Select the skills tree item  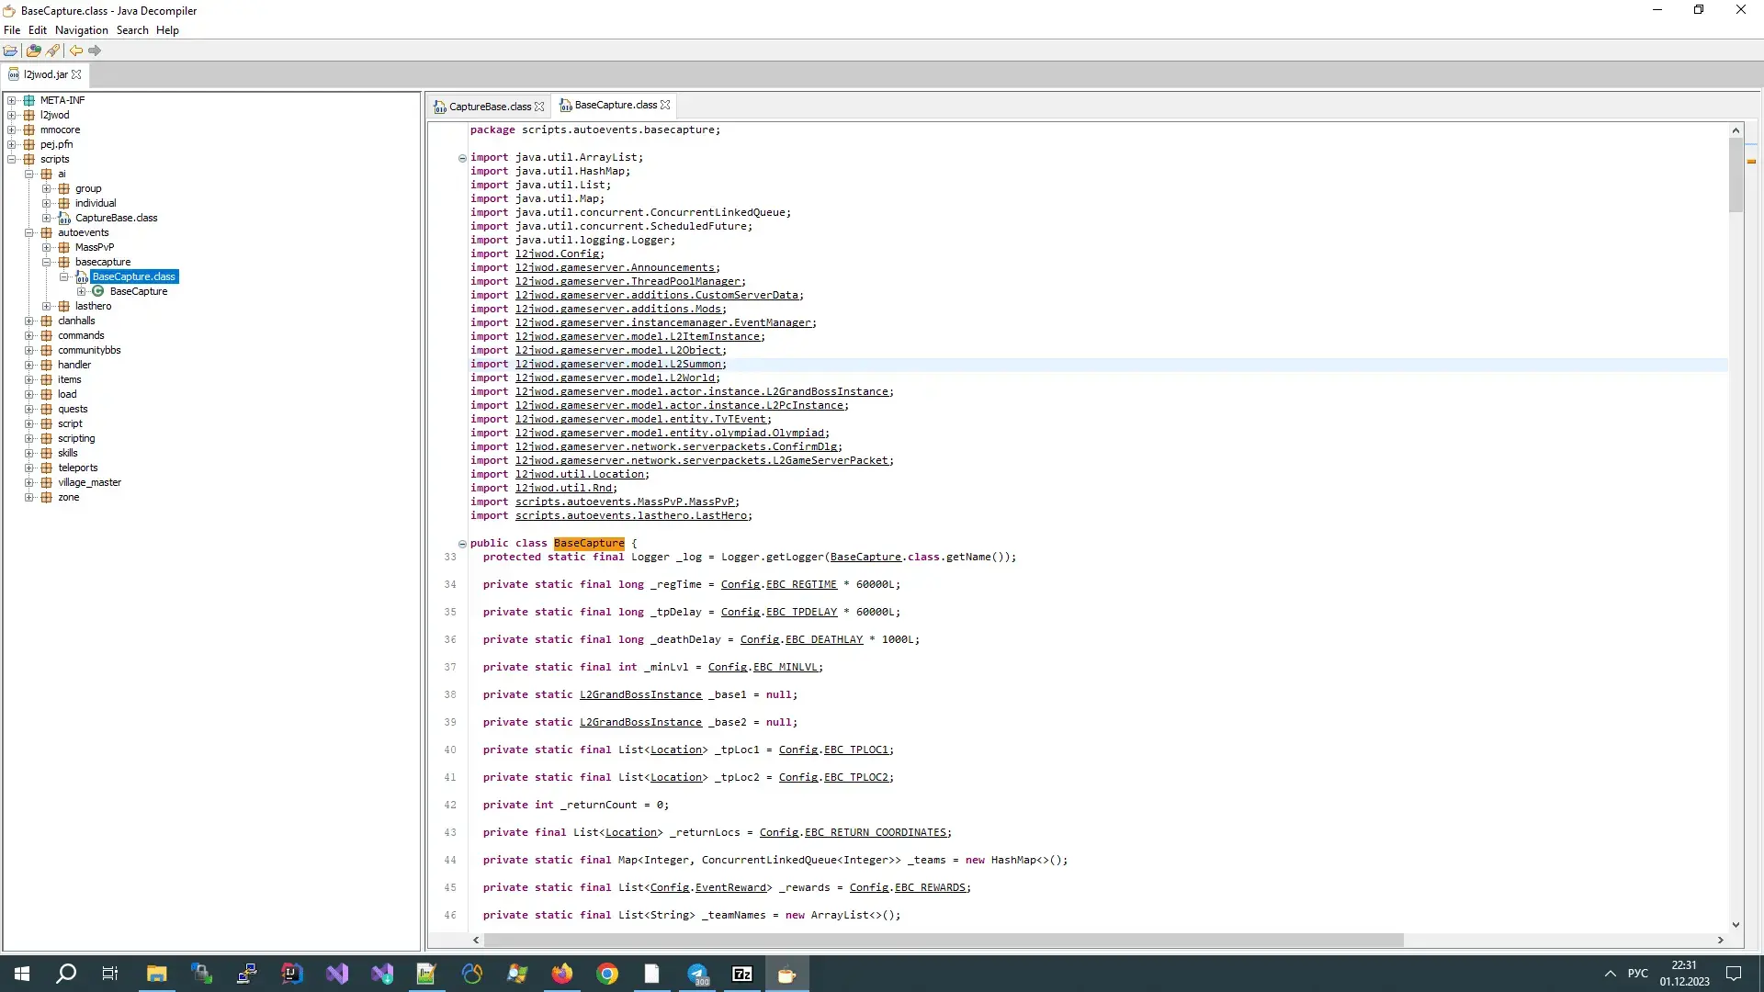click(68, 453)
